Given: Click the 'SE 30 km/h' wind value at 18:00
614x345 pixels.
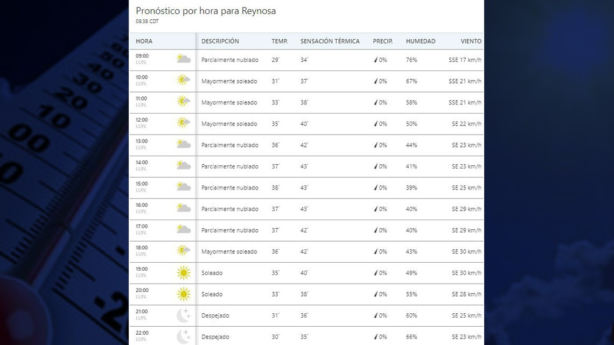Looking at the screenshot, I should [466, 252].
